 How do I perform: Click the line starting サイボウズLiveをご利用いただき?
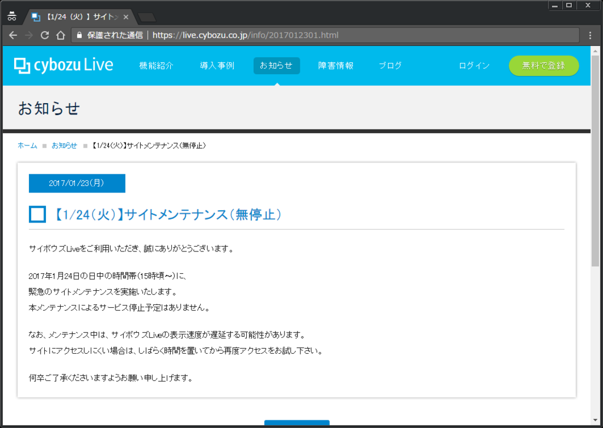tap(131, 249)
